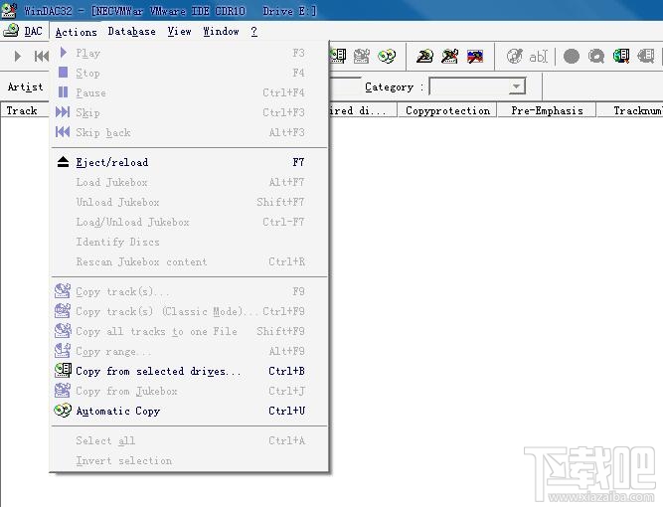Click the Copyprotection column header
The height and width of the screenshot is (507, 663).
coord(447,110)
